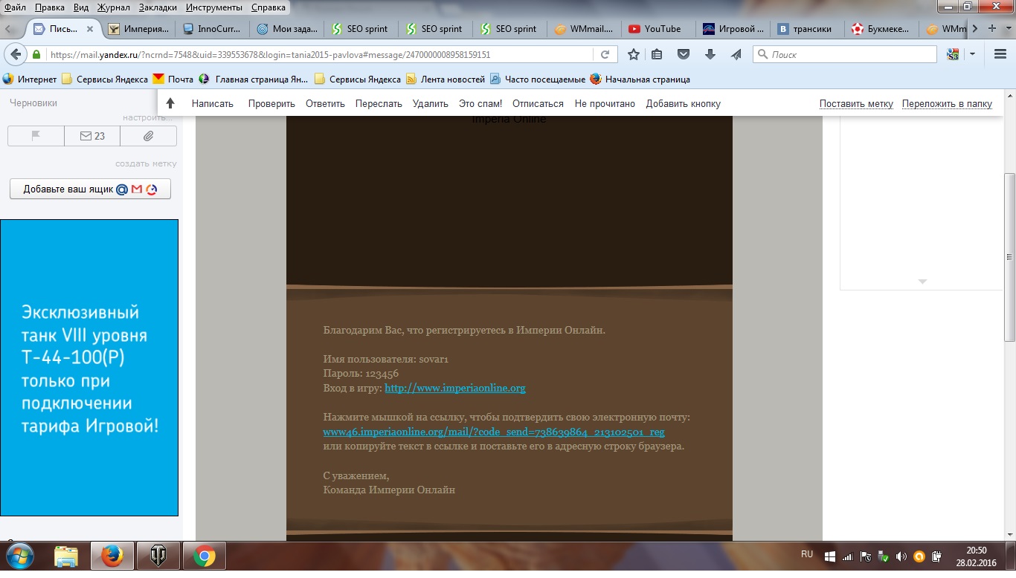Click Отписаться in mail toolbar
The height and width of the screenshot is (578, 1016).
pos(538,104)
